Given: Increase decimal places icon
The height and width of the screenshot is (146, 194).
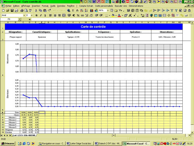Looking at the screenshot, I should pyautogui.click(x=87, y=16).
